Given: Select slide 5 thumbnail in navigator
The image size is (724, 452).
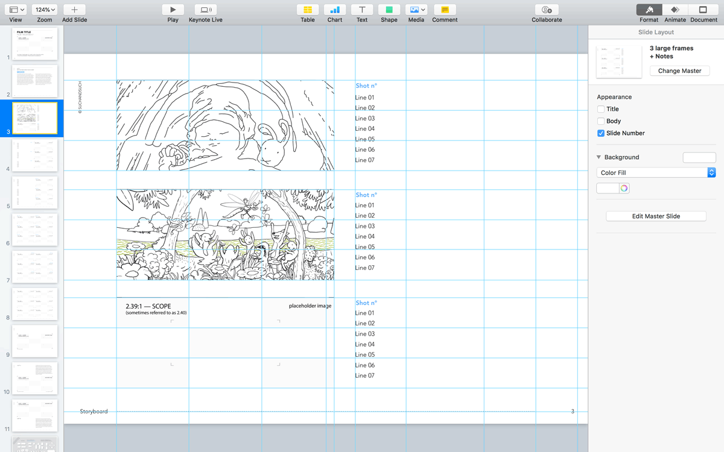Looking at the screenshot, I should point(35,193).
